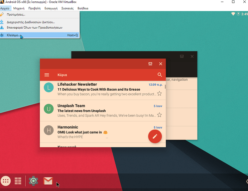Click the 12:09 π.μ. timestamp
The height and width of the screenshot is (191, 248).
(156, 85)
